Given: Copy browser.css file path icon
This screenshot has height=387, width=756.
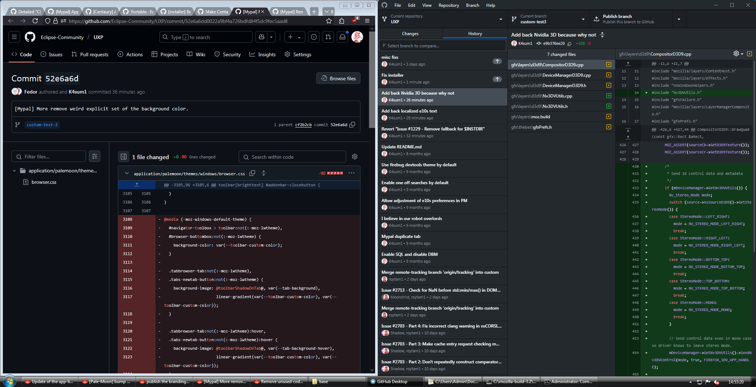Looking at the screenshot, I should click(252, 173).
